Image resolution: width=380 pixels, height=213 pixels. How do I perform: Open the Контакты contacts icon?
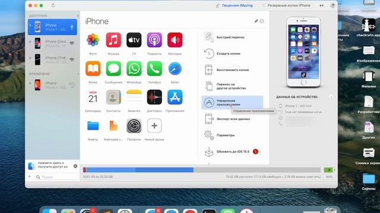[113, 97]
